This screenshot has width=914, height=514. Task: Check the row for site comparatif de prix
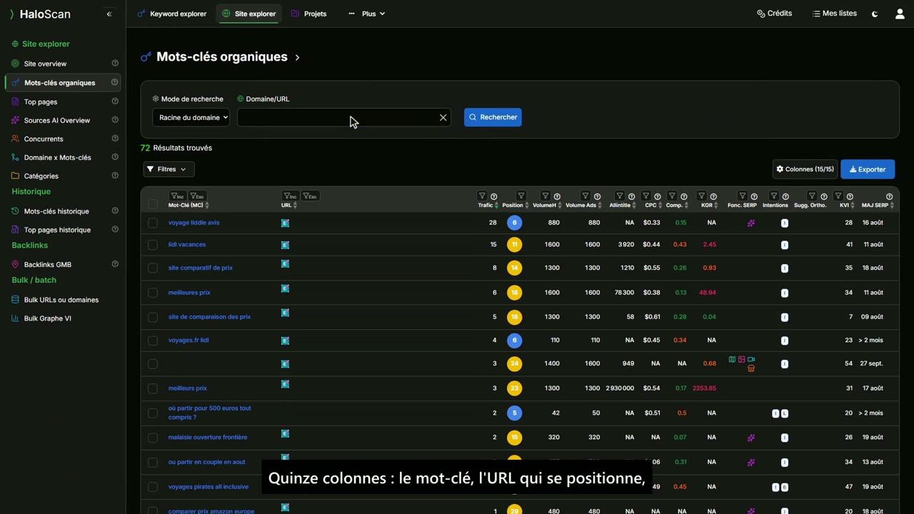[x=153, y=268]
